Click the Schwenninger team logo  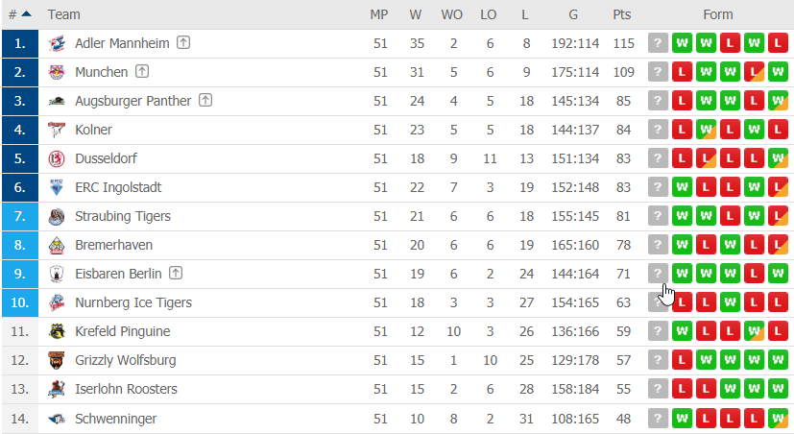click(x=57, y=419)
